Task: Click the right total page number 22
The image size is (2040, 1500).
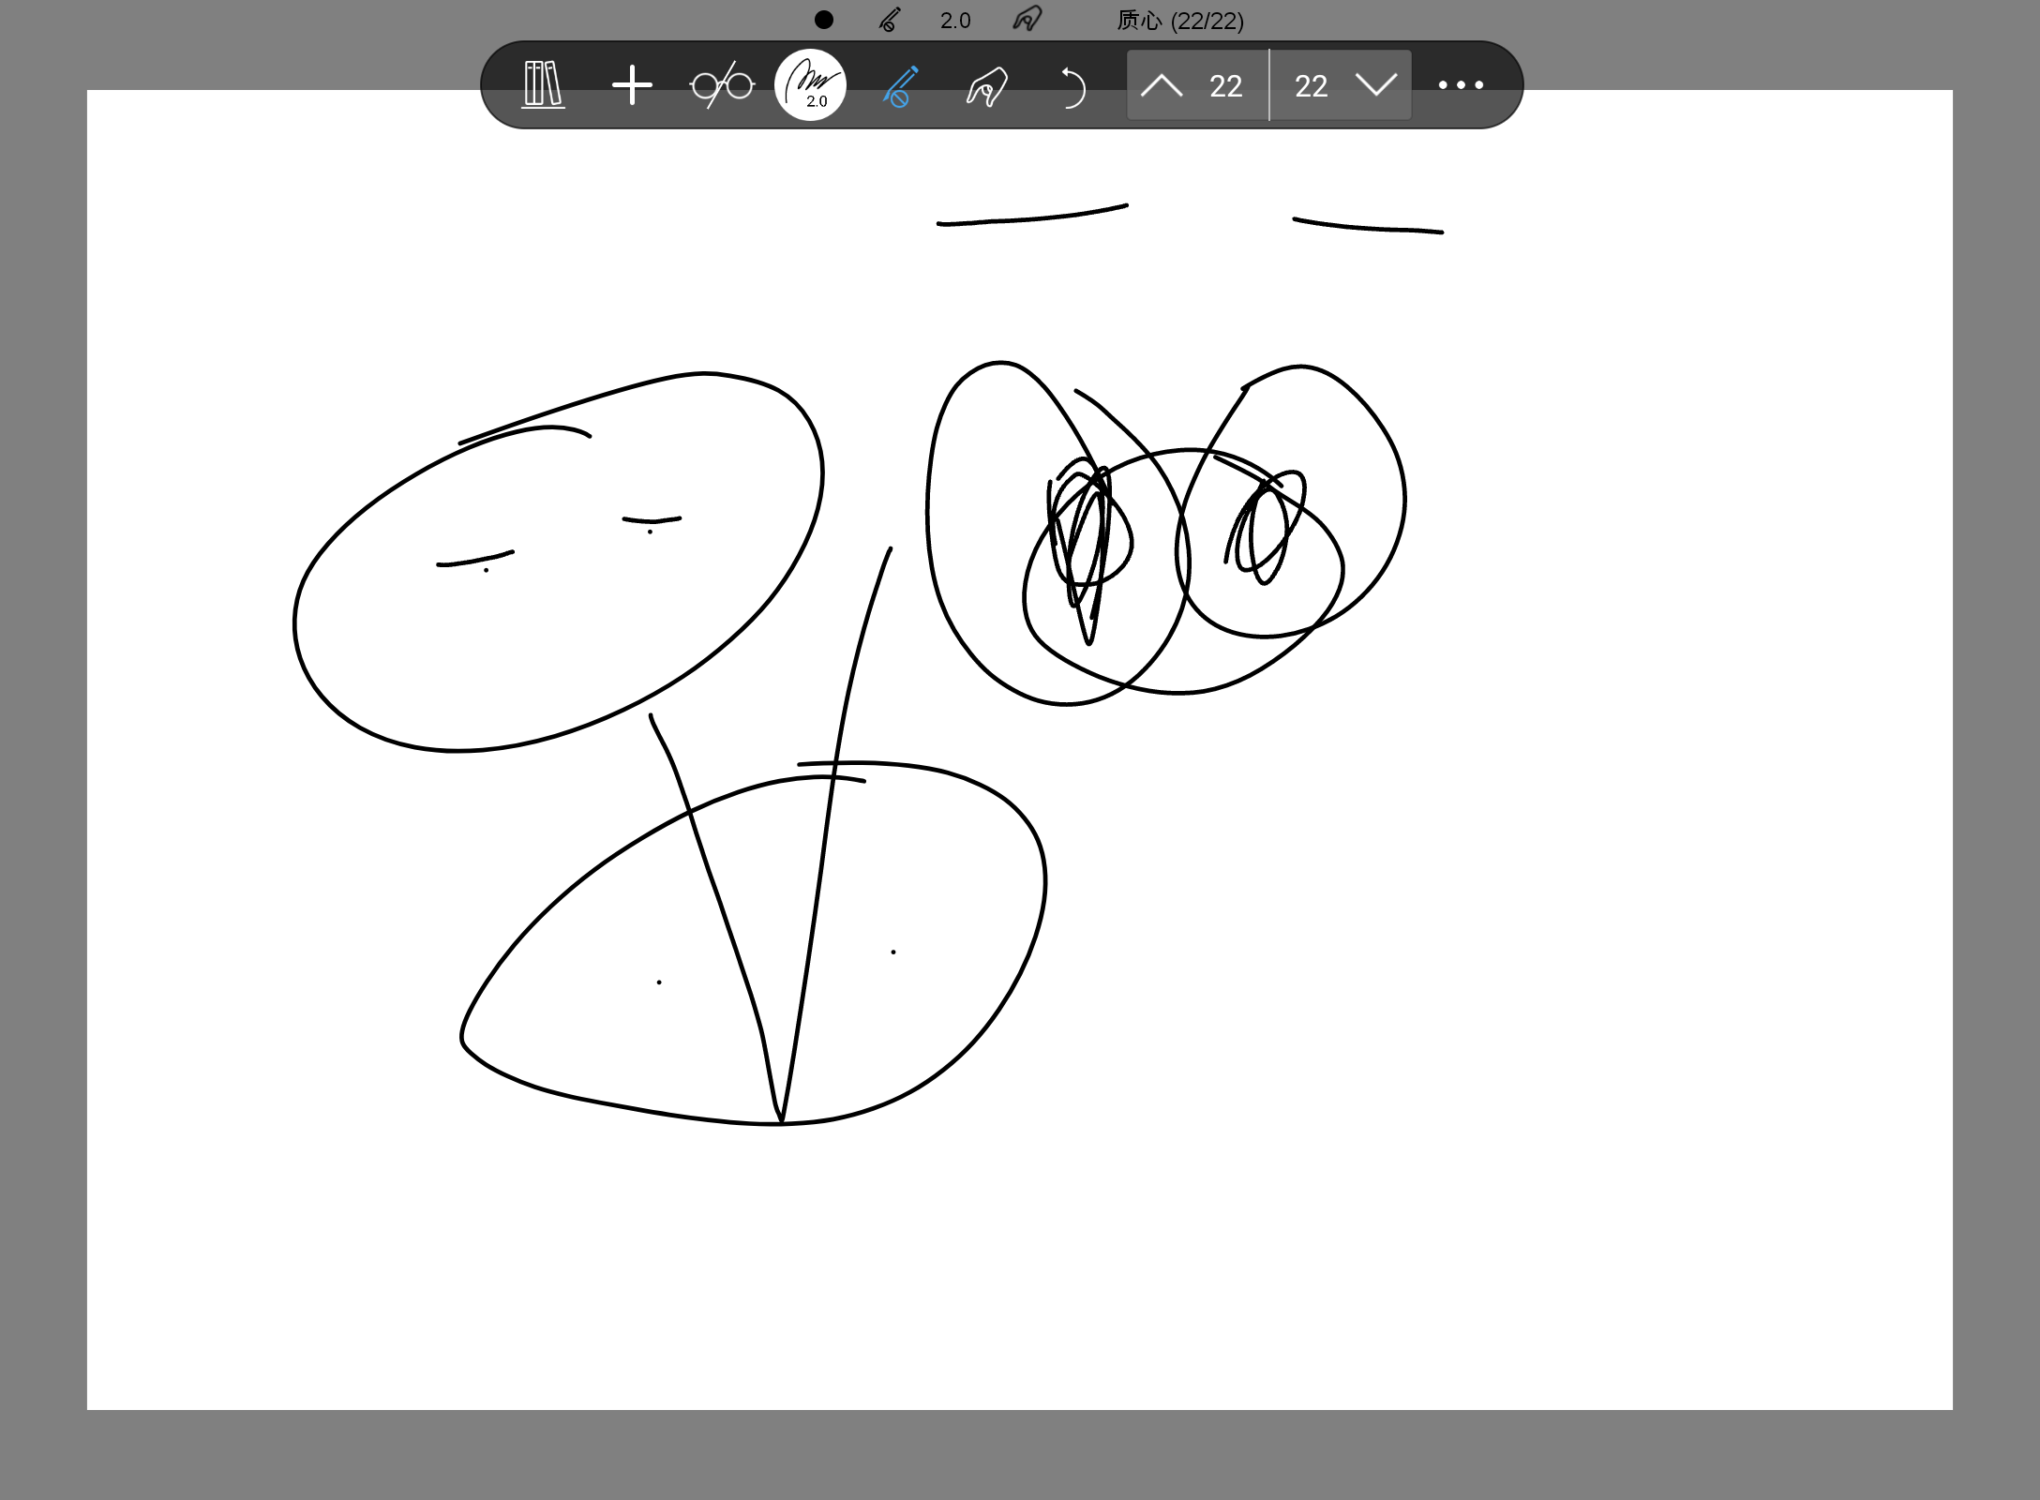Action: [1311, 86]
